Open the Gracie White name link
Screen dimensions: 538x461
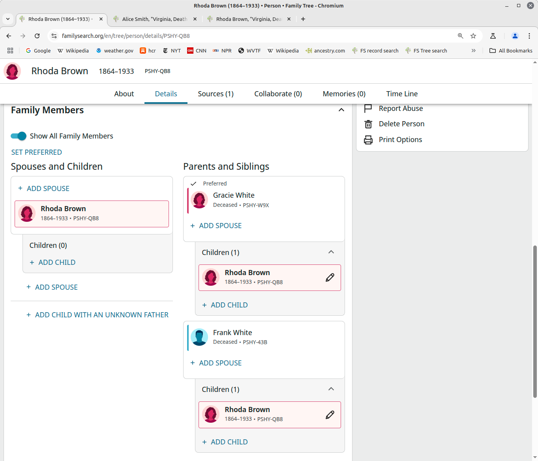(234, 195)
